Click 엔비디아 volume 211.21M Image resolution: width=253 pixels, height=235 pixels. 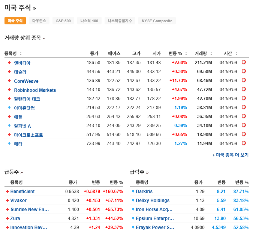pyautogui.click(x=203, y=63)
